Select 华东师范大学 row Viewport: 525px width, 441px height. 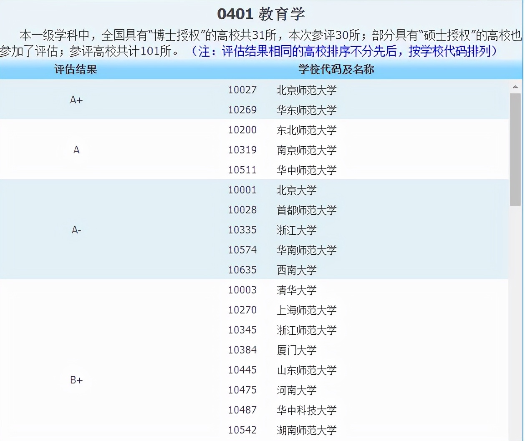pos(306,110)
